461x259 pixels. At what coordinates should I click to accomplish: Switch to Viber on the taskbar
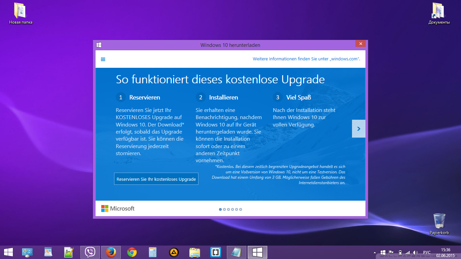click(90, 252)
